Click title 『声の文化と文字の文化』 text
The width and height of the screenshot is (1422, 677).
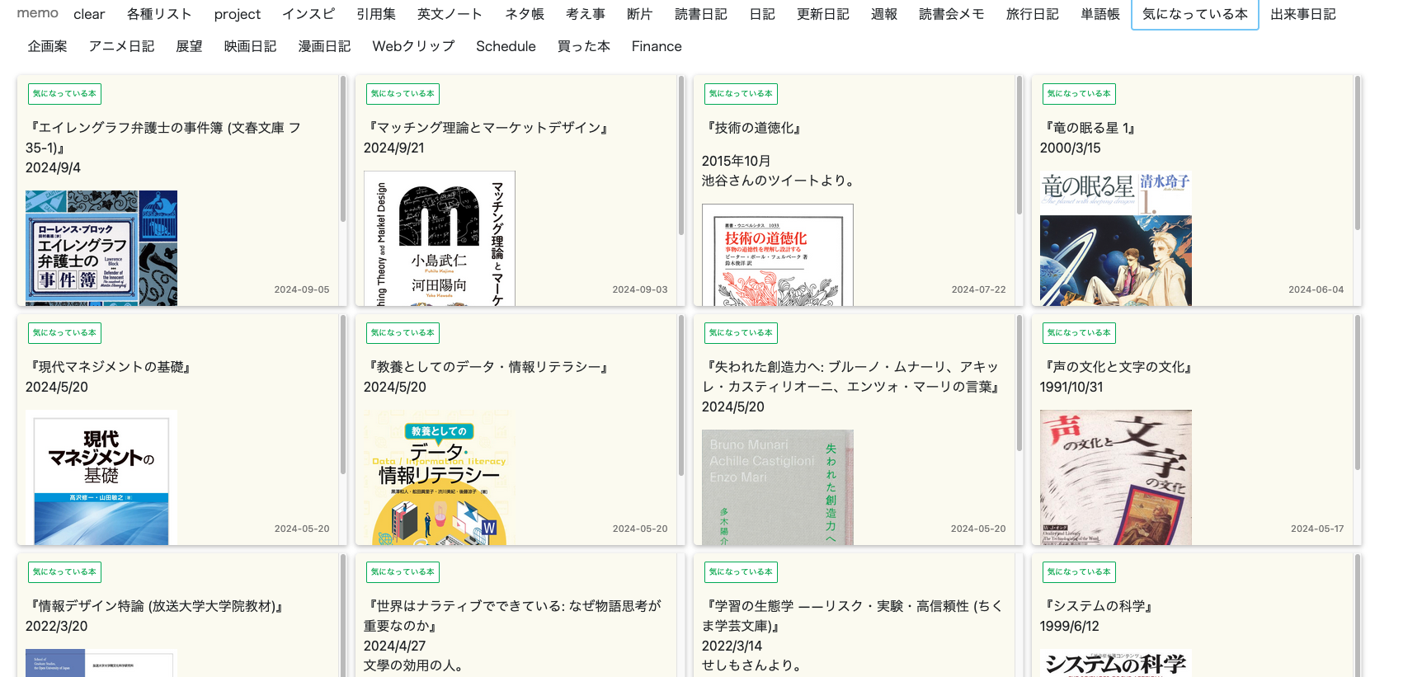click(1118, 367)
